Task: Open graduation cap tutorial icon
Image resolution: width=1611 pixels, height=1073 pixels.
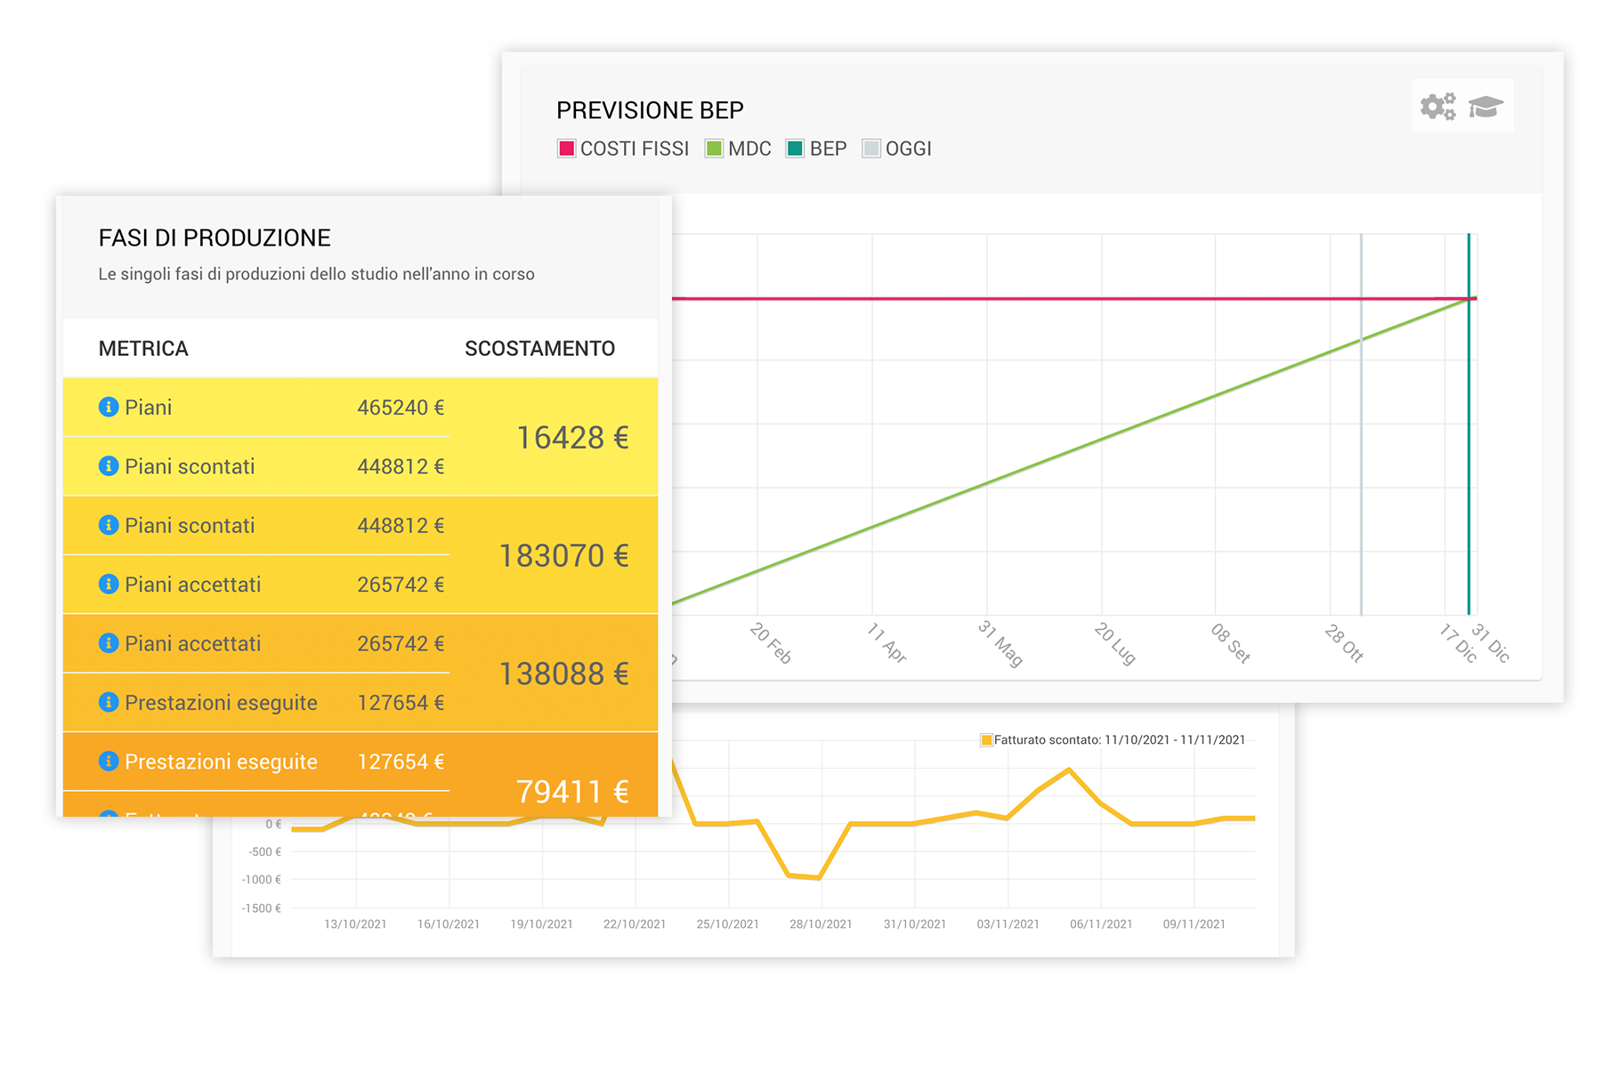Action: pos(1485,107)
